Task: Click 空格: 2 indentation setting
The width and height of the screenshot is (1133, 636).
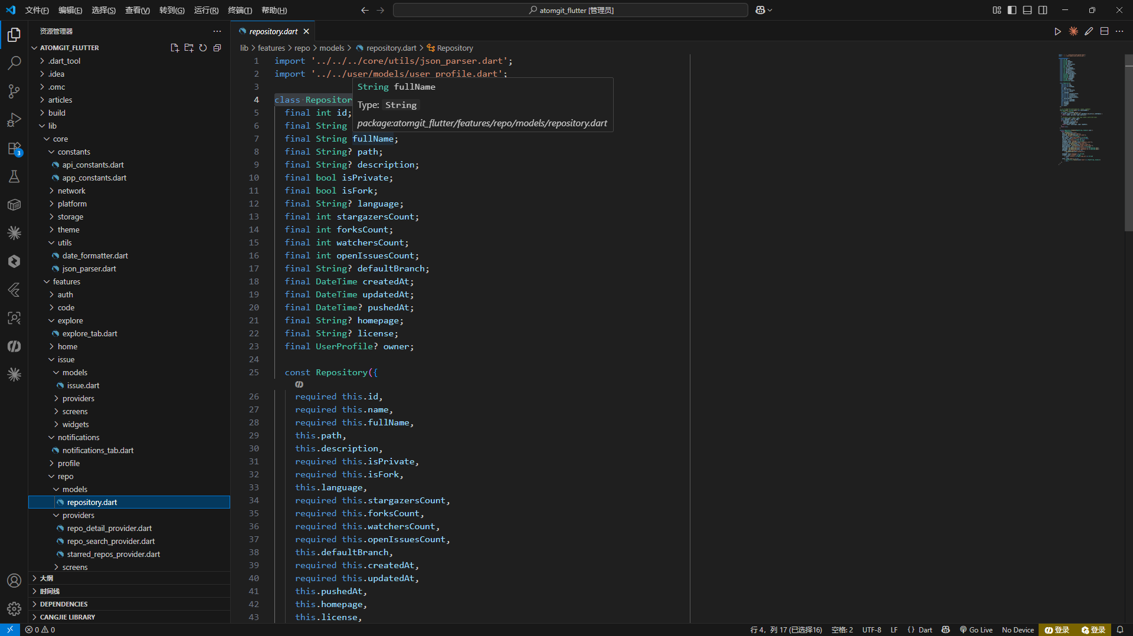Action: pyautogui.click(x=842, y=630)
